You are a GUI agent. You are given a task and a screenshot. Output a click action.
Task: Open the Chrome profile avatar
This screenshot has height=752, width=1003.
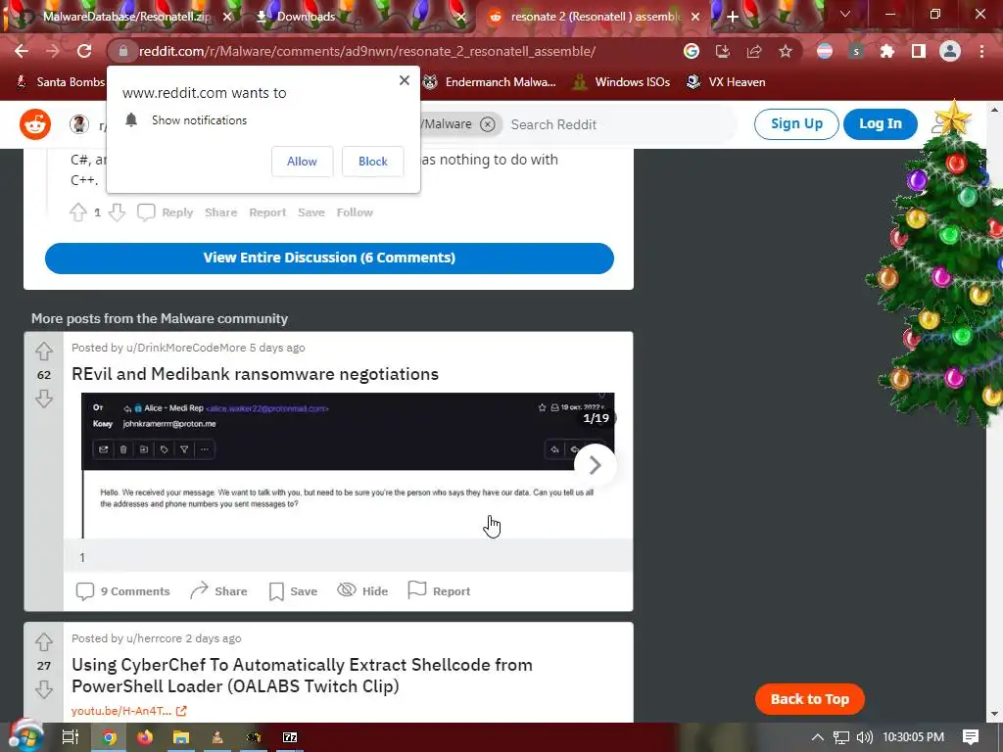point(950,51)
